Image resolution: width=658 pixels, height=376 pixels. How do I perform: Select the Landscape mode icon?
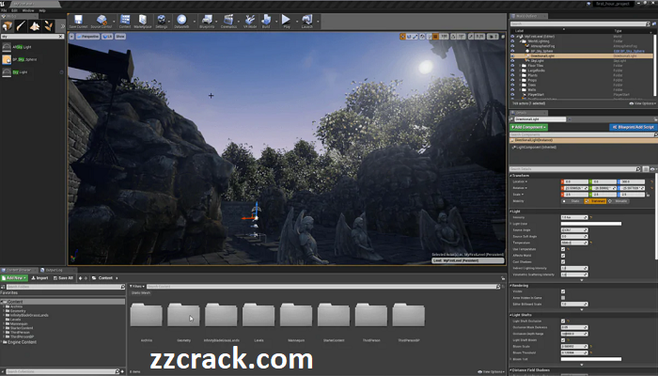pyautogui.click(x=35, y=26)
